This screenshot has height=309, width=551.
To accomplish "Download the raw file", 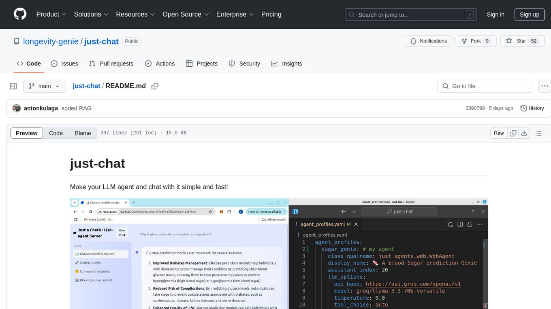I will tap(524, 133).
